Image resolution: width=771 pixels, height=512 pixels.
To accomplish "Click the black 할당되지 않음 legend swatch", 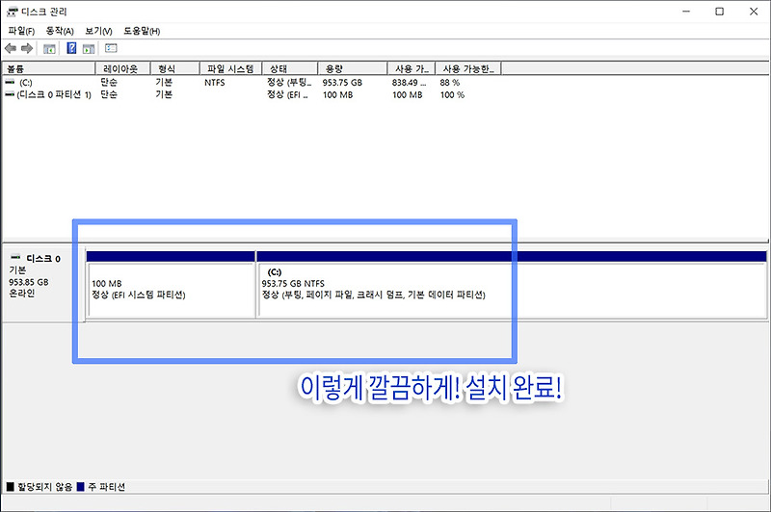I will [10, 486].
